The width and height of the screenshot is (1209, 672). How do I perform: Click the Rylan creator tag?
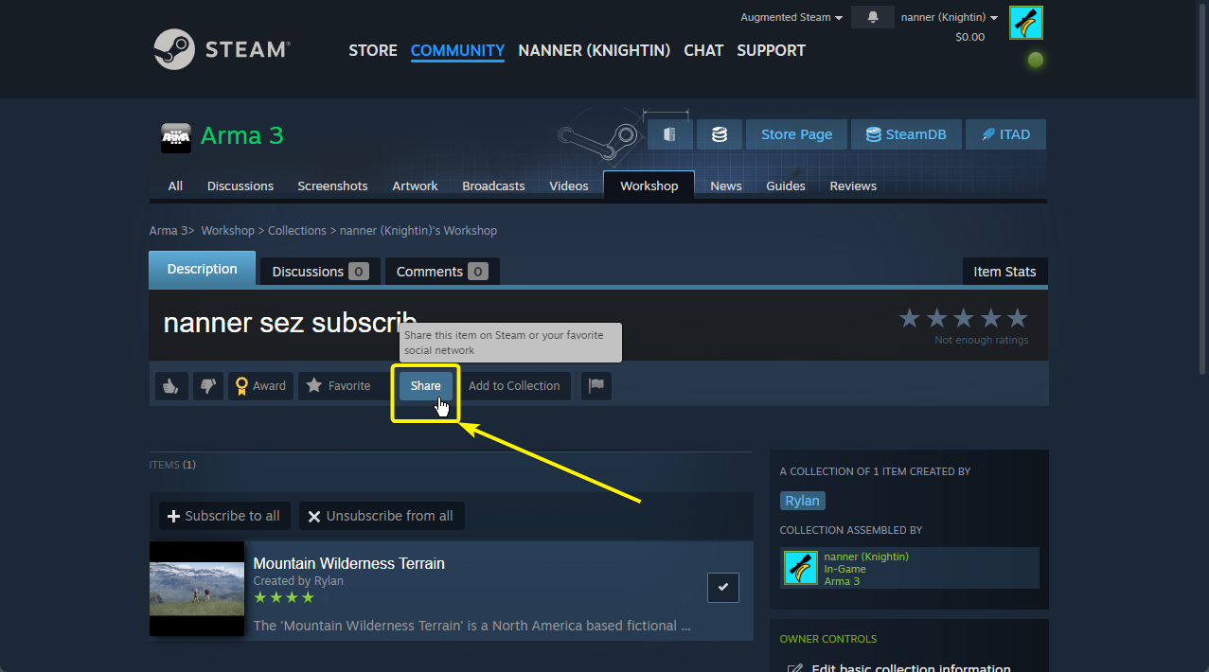point(802,501)
